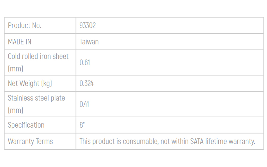Click the MADE IN label

(x=20, y=42)
